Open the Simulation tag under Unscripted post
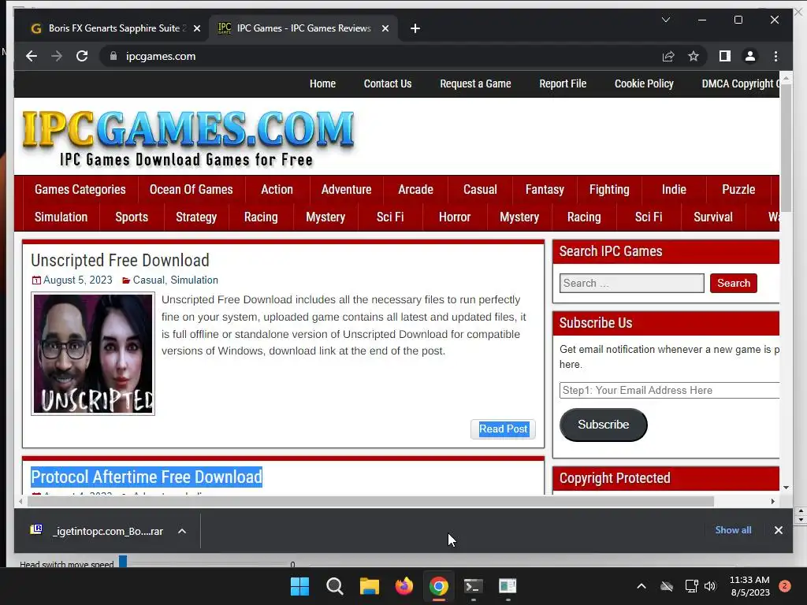Image resolution: width=807 pixels, height=605 pixels. coord(194,280)
